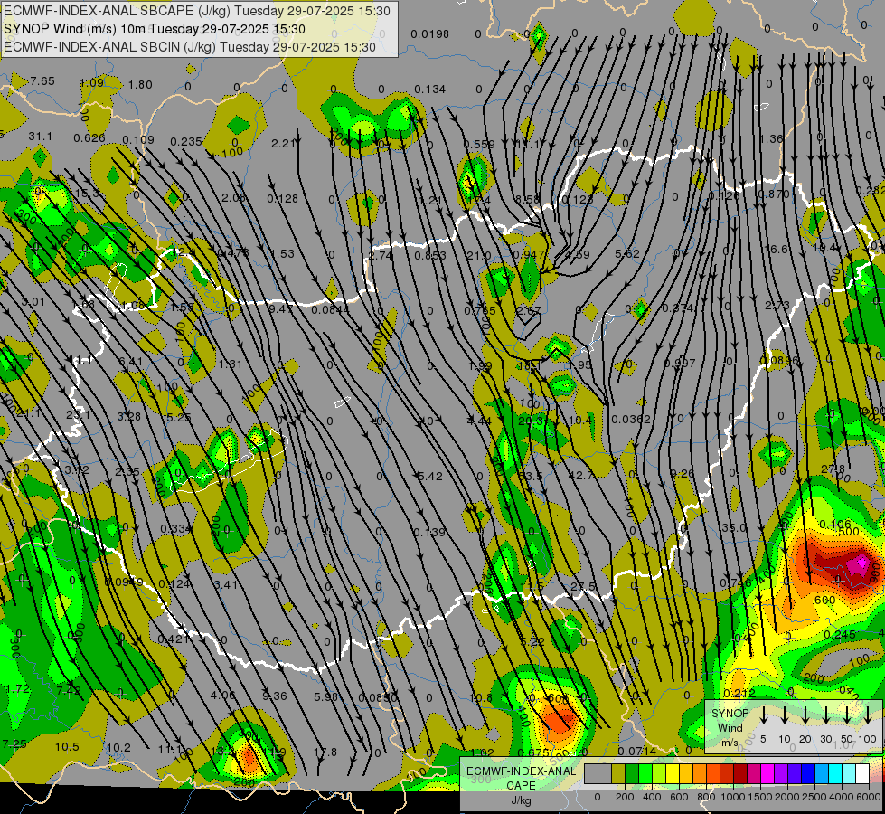Image resolution: width=885 pixels, height=814 pixels.
Task: Click the map value '0.0362'
Action: 631,419
